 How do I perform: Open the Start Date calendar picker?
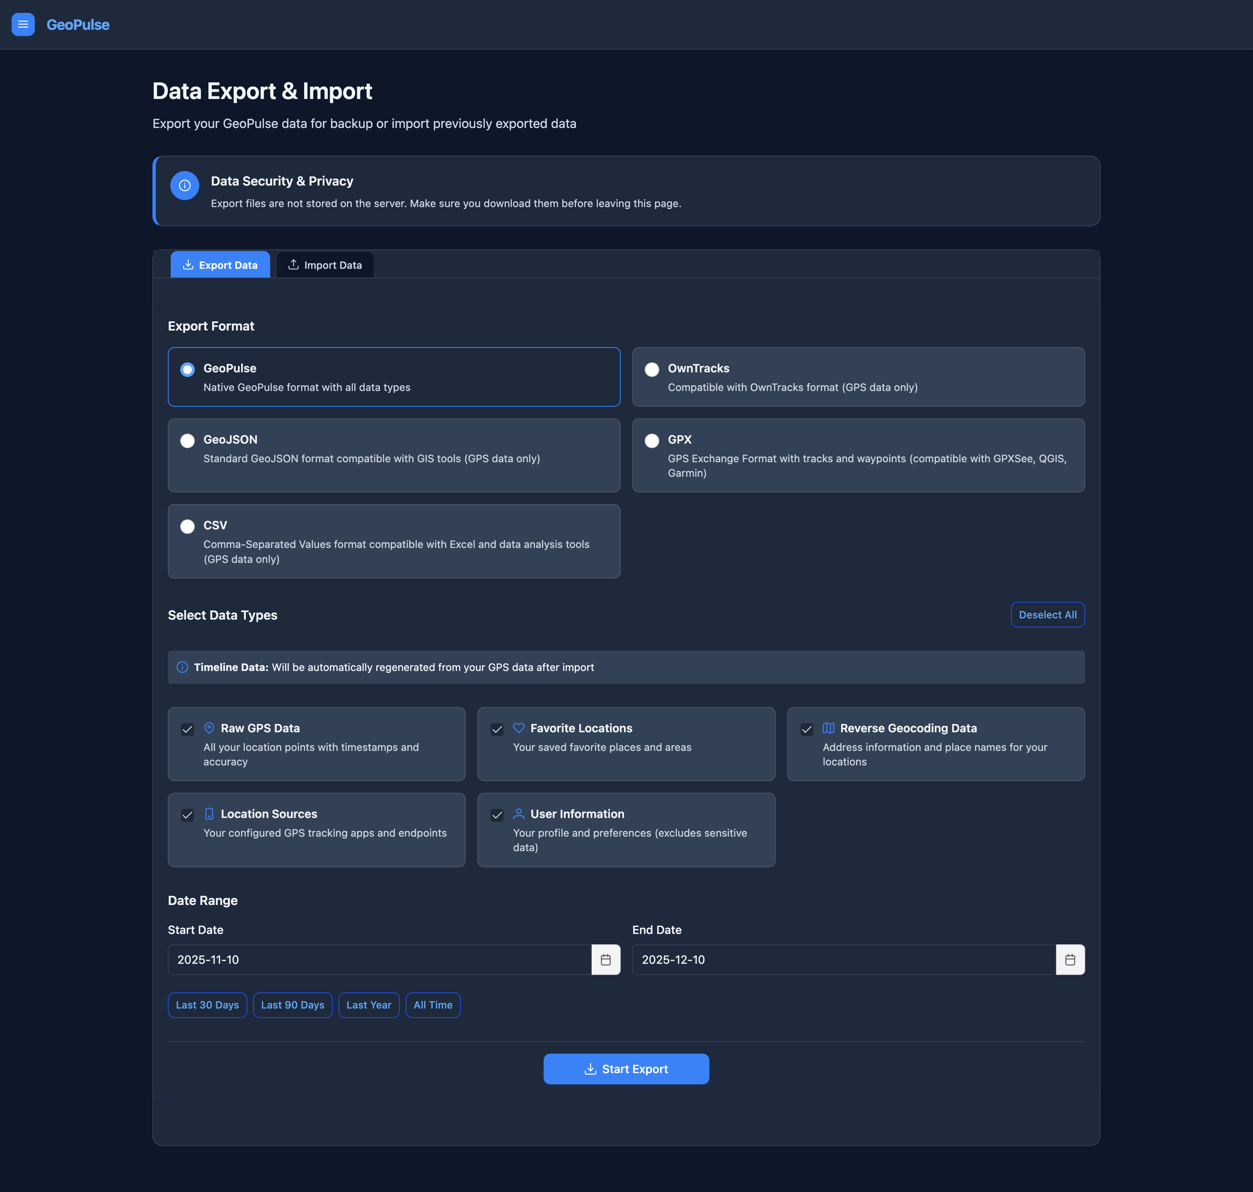coord(606,960)
